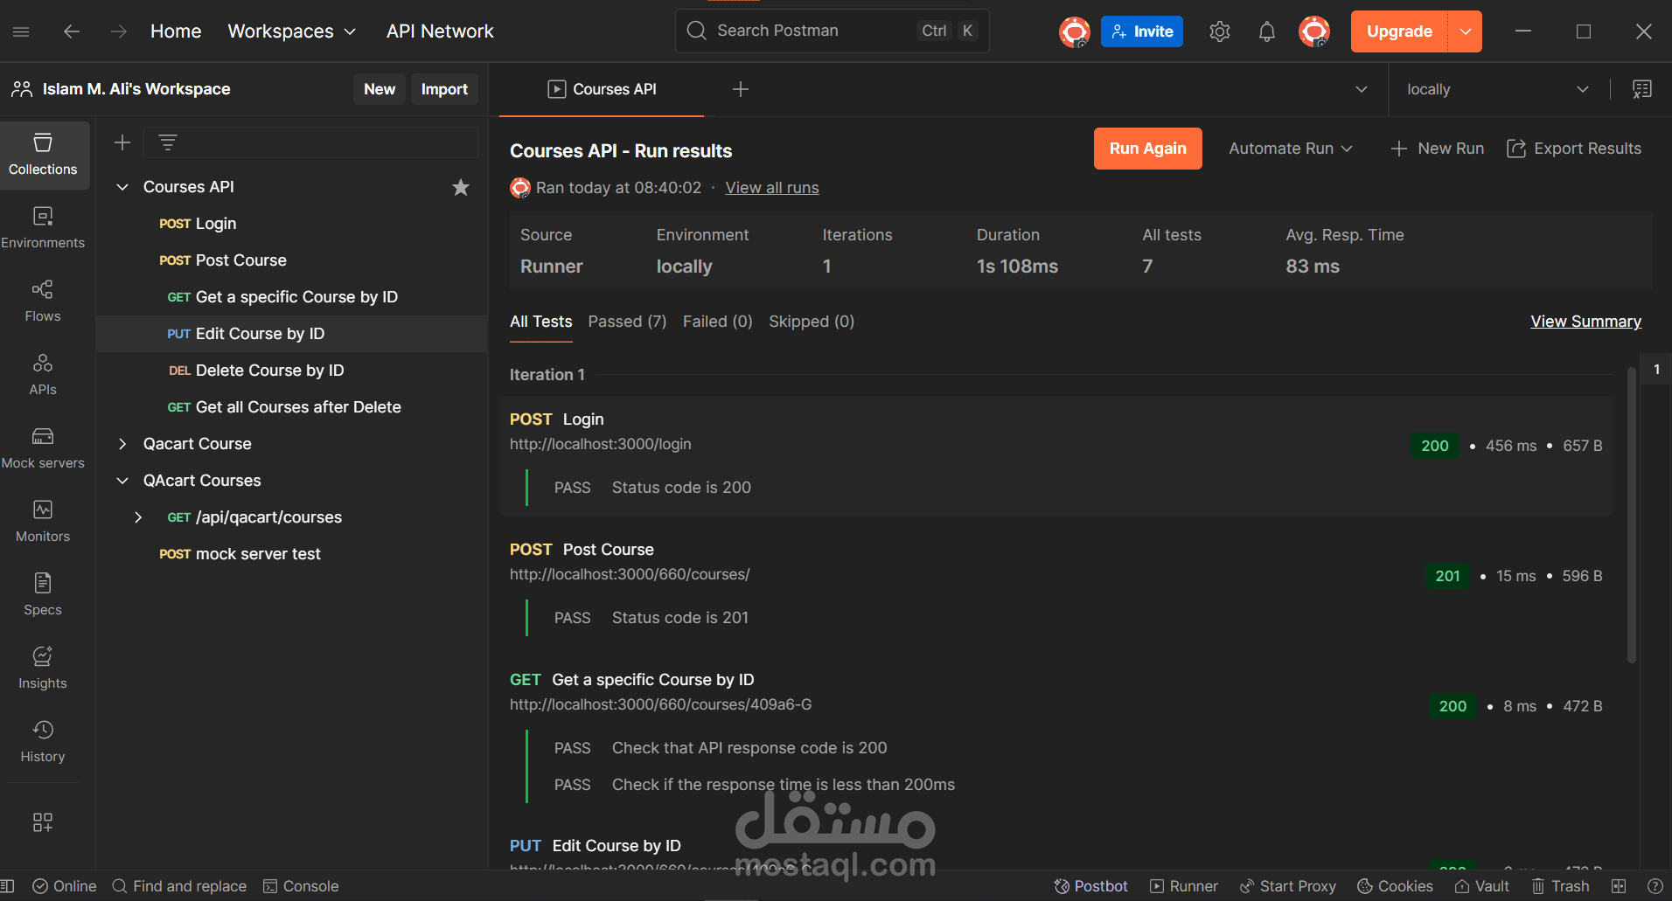Open the History sidebar panel
The width and height of the screenshot is (1672, 901).
click(43, 742)
